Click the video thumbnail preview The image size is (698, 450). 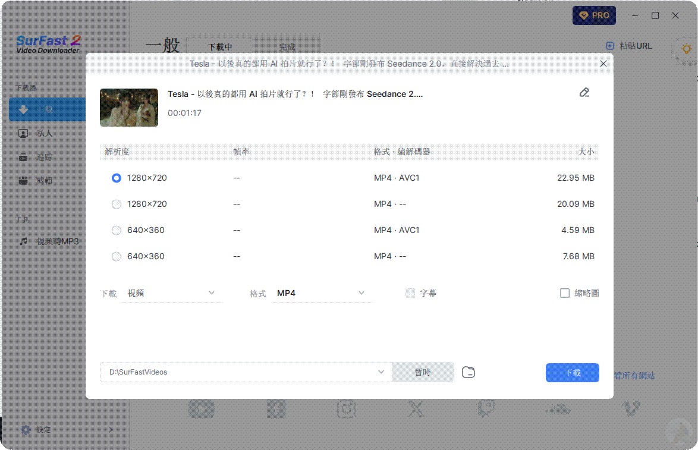(x=129, y=107)
